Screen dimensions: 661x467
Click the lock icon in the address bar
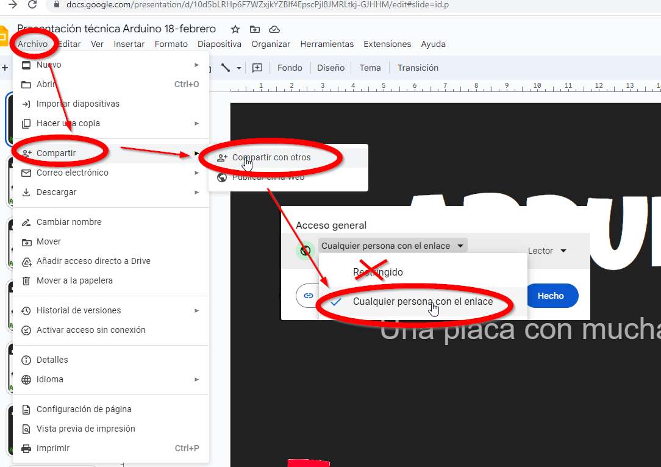click(x=56, y=5)
